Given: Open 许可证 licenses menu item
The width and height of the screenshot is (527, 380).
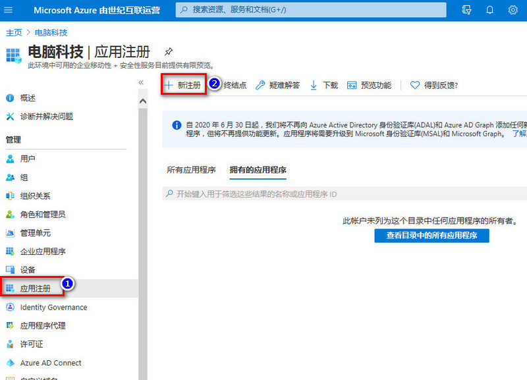Looking at the screenshot, I should 24,344.
